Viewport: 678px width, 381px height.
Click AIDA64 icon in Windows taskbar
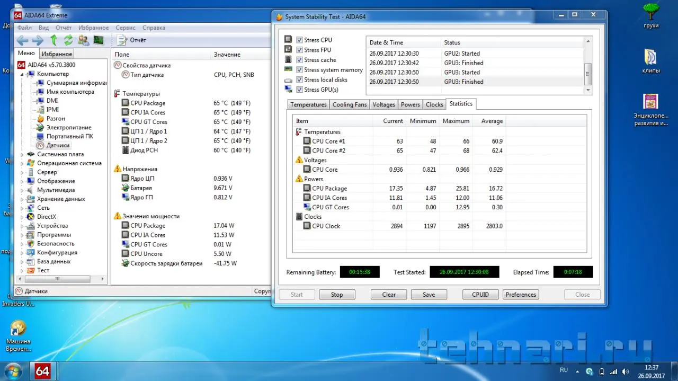pos(42,370)
